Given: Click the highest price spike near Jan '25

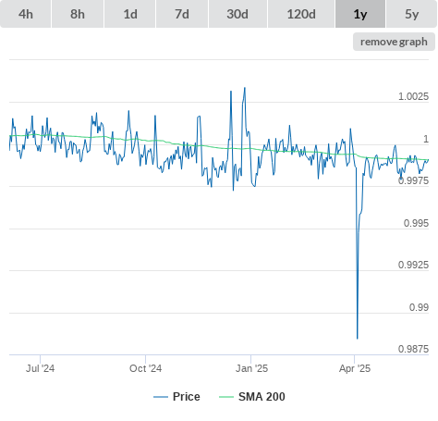Looking at the screenshot, I should coord(245,88).
